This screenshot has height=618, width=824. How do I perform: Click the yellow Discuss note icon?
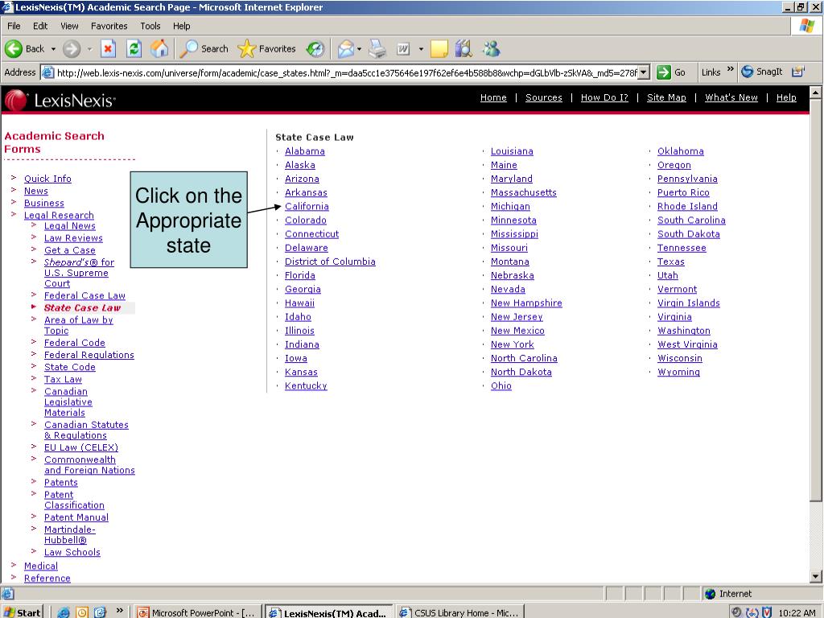[439, 49]
